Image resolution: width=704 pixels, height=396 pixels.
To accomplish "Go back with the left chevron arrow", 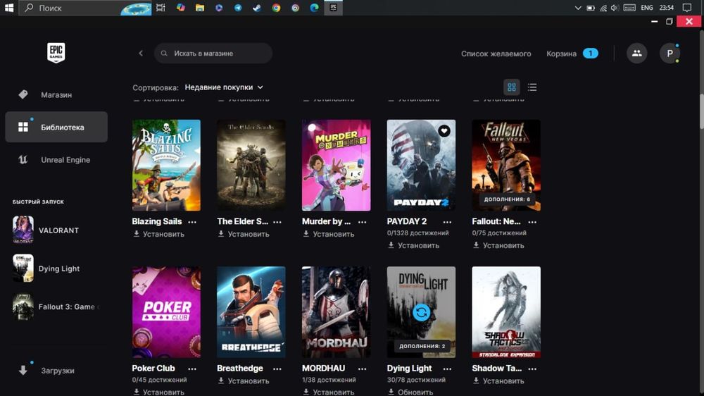I will coord(141,53).
